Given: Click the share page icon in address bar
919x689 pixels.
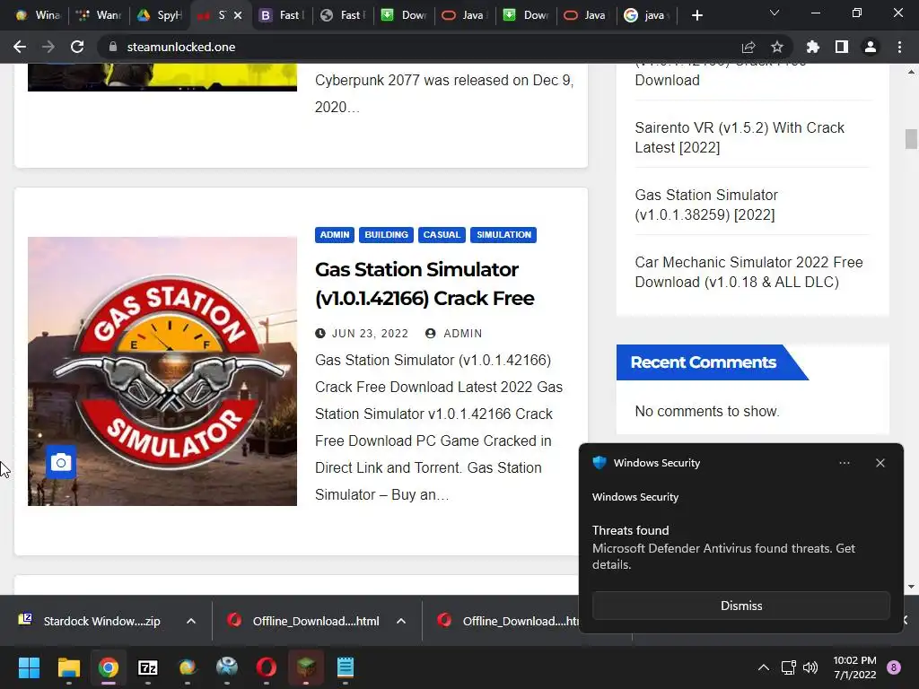Looking at the screenshot, I should coord(748,47).
